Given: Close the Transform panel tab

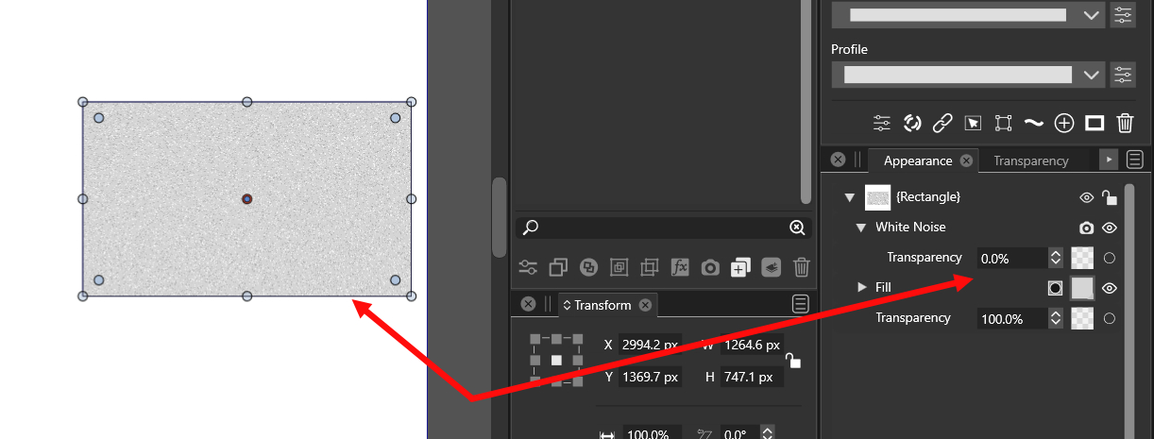Looking at the screenshot, I should [x=645, y=305].
